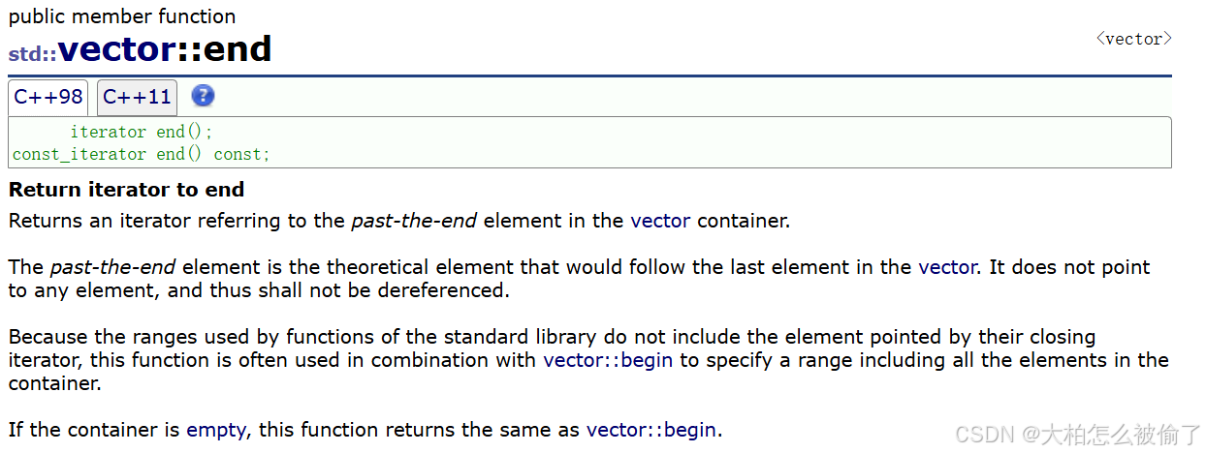Click the "Return iterator to end" heading
This screenshot has height=453, width=1206.
(126, 190)
